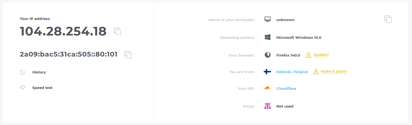Open the Speed test link
This screenshot has height=125, width=412.
[x=42, y=88]
